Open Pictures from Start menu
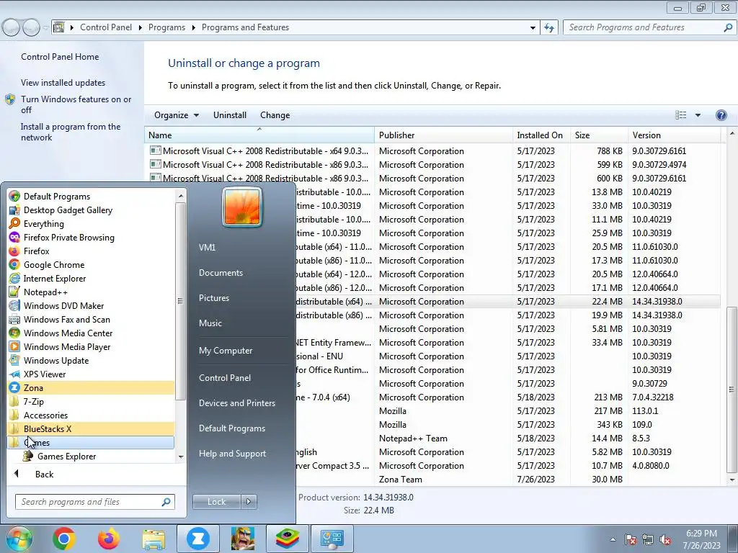 coord(213,298)
